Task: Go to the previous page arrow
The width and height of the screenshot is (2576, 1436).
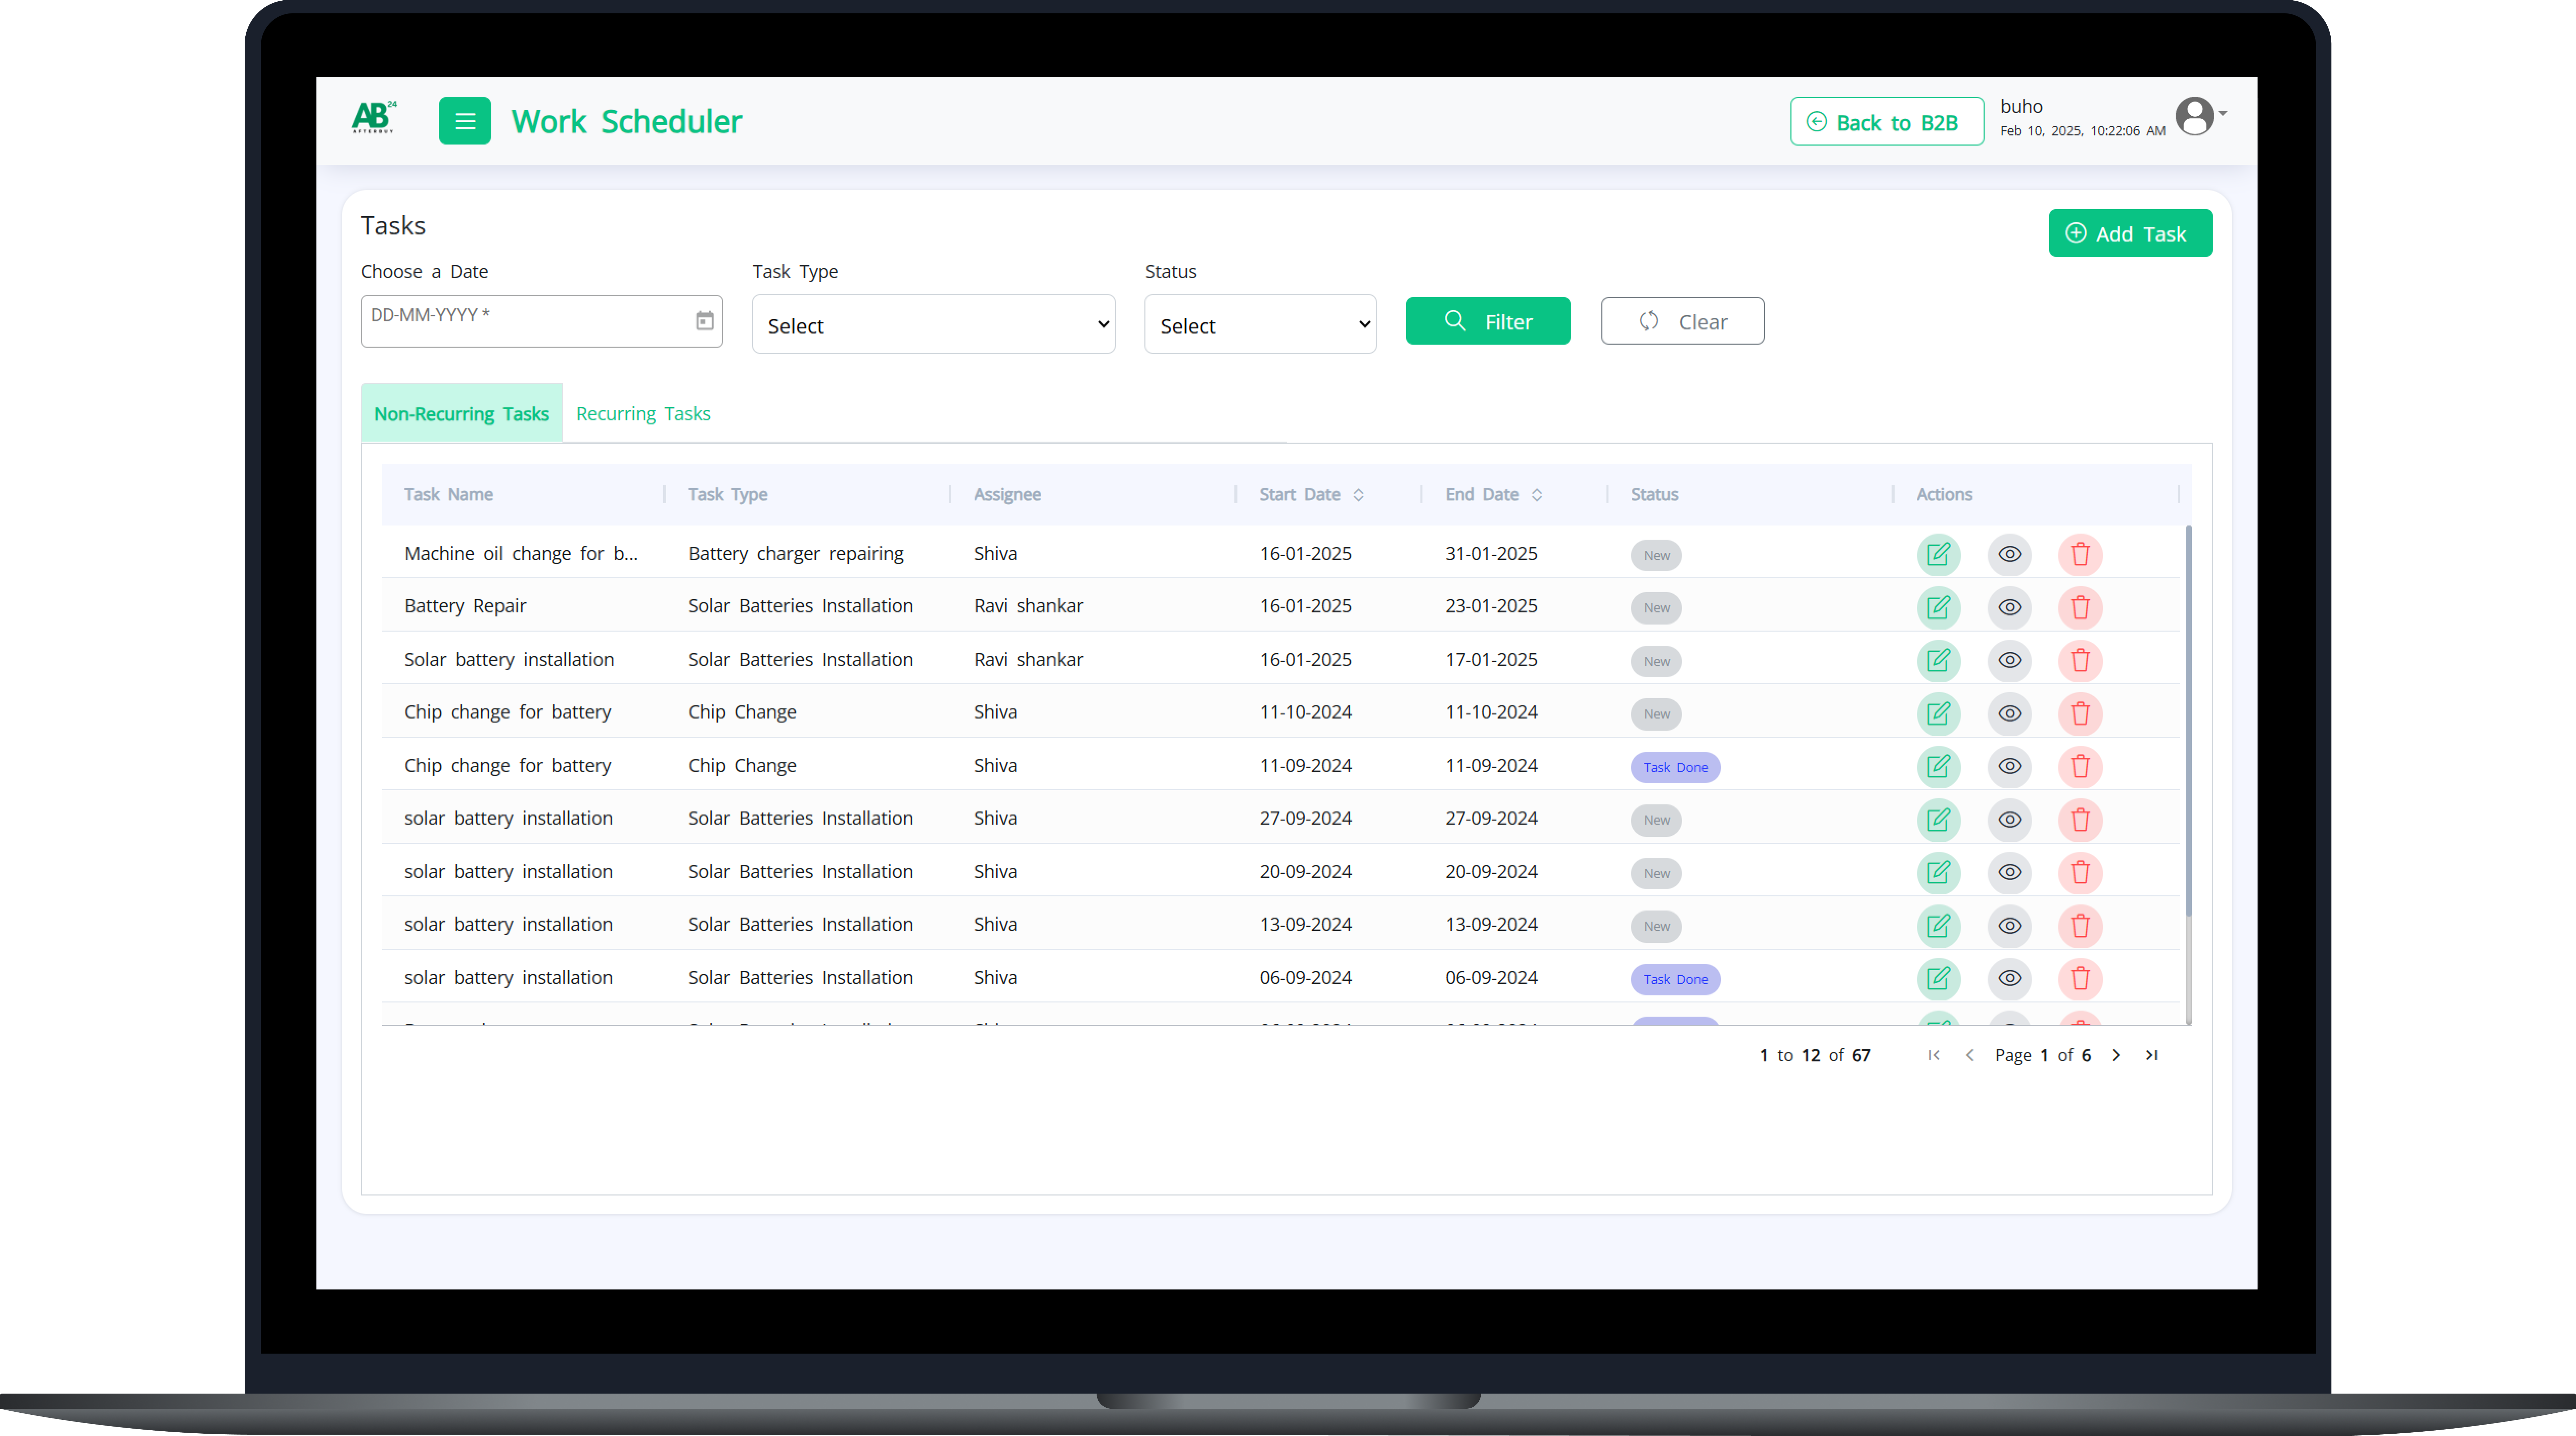Action: coord(1970,1055)
